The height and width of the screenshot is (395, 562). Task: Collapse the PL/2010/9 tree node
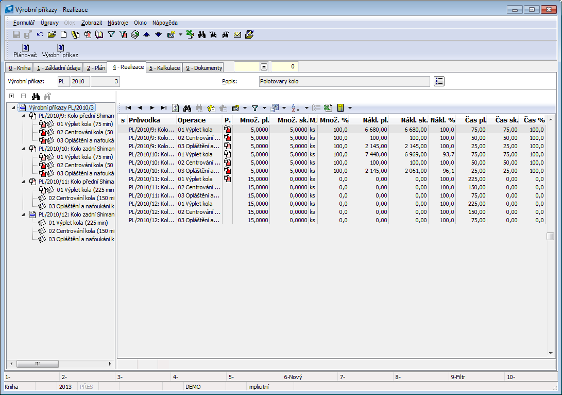point(23,116)
